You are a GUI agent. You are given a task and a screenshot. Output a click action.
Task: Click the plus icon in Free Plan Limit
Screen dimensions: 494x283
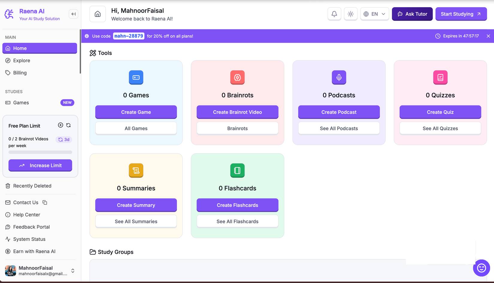pos(60,125)
